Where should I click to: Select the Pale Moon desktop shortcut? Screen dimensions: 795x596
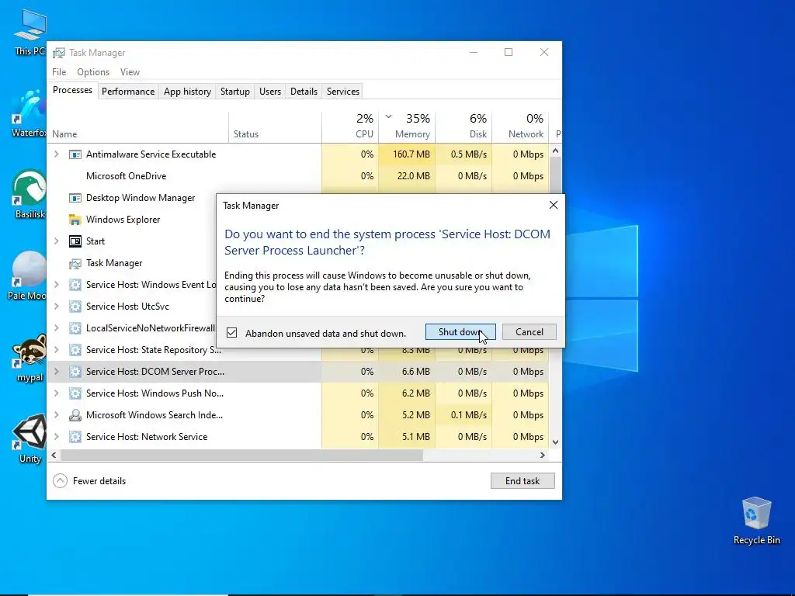click(28, 275)
